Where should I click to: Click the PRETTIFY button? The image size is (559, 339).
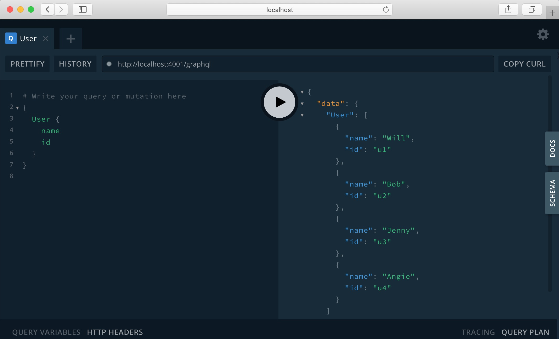tap(28, 64)
